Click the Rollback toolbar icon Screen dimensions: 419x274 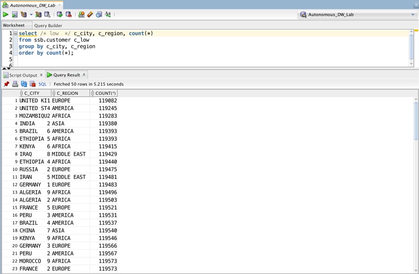[x=69, y=15]
